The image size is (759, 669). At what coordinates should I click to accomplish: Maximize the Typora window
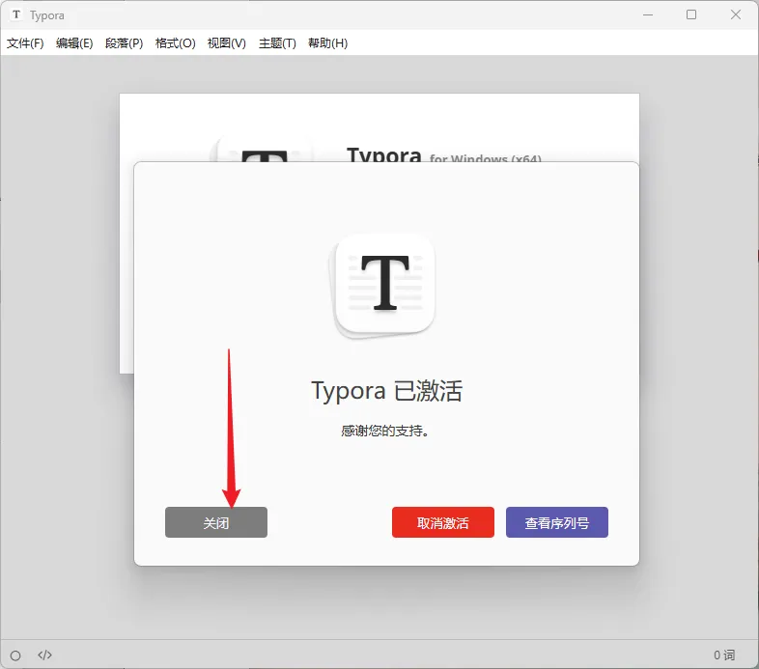[691, 15]
